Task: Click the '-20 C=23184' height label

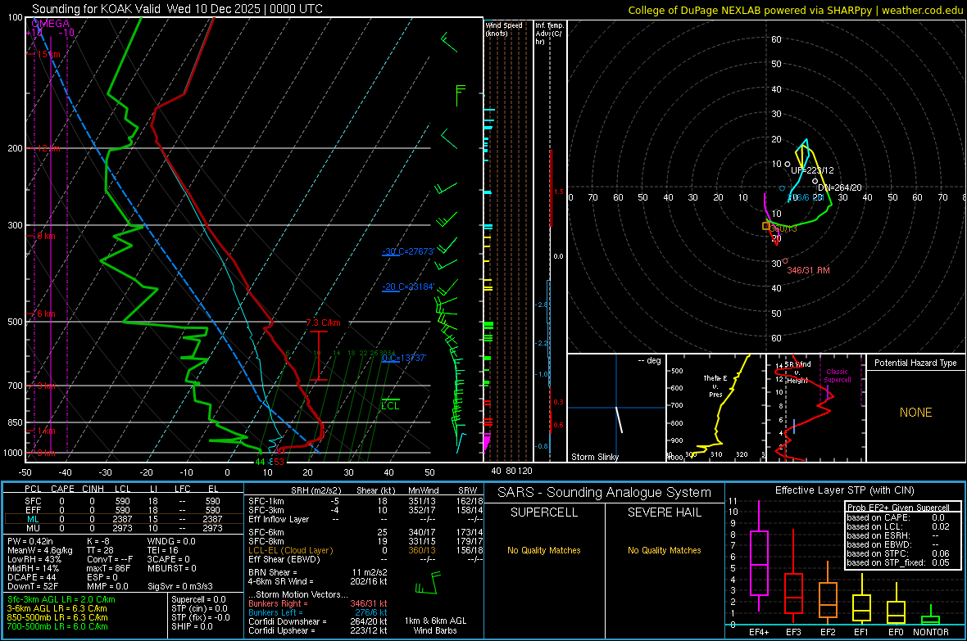Action: tap(408, 287)
